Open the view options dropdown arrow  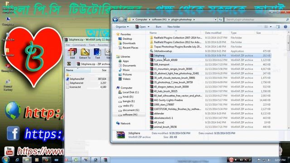click(271, 27)
